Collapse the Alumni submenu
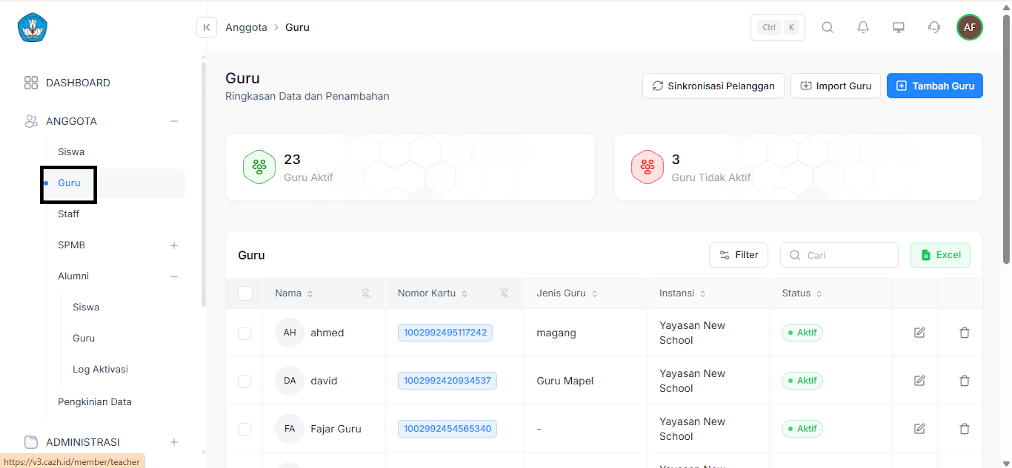 point(174,276)
